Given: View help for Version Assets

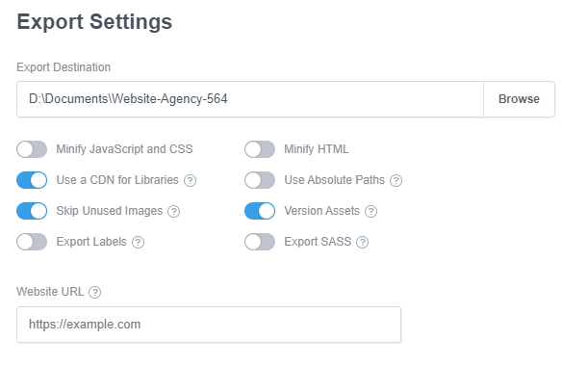Looking at the screenshot, I should [371, 211].
